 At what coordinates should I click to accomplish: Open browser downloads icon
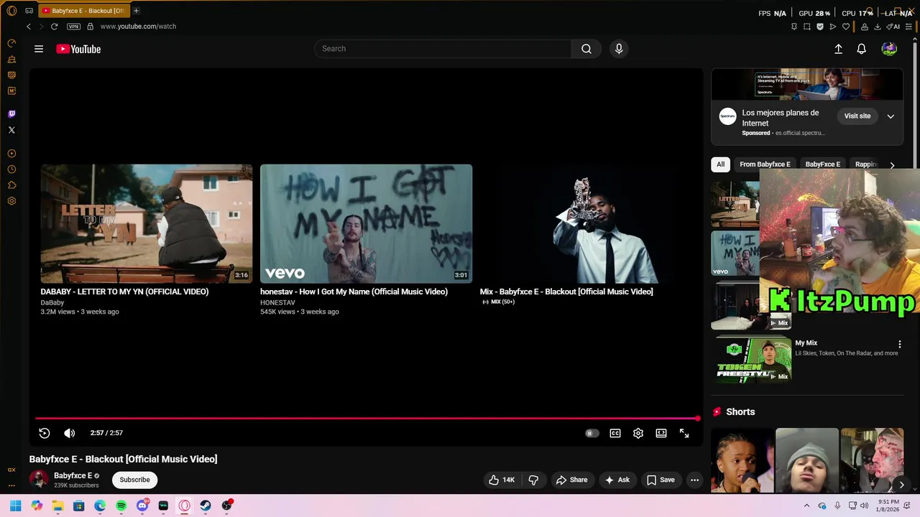[x=878, y=27]
